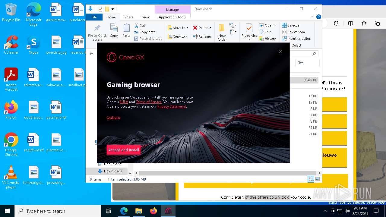This screenshot has height=217, width=386.
Task: Select the Manage contextual tab
Action: (x=172, y=10)
